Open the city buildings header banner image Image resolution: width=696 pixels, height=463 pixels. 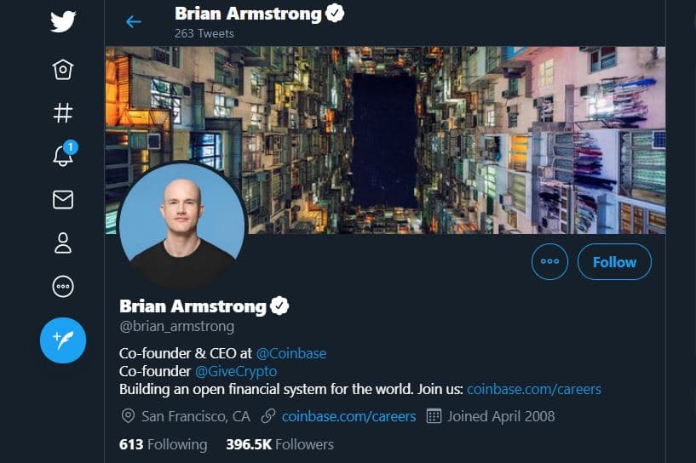385,140
